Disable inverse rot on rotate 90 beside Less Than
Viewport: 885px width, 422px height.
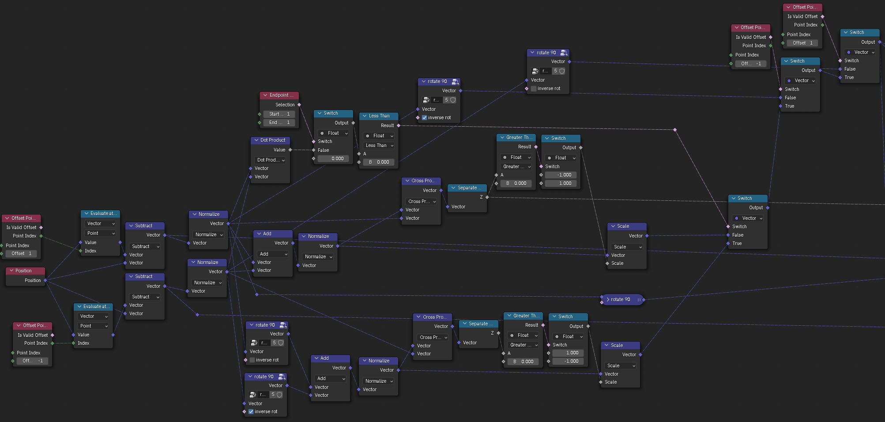click(424, 118)
